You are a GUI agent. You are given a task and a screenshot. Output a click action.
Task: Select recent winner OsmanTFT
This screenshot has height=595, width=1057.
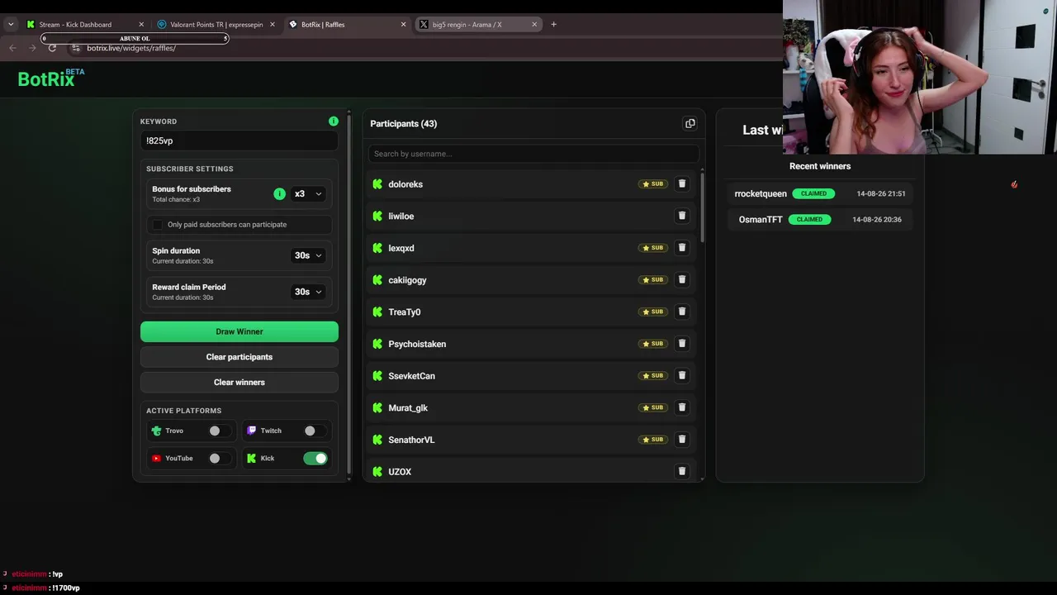coord(761,219)
